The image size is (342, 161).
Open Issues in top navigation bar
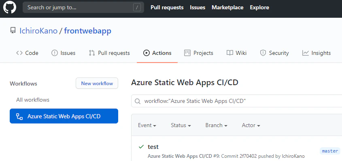(x=198, y=7)
